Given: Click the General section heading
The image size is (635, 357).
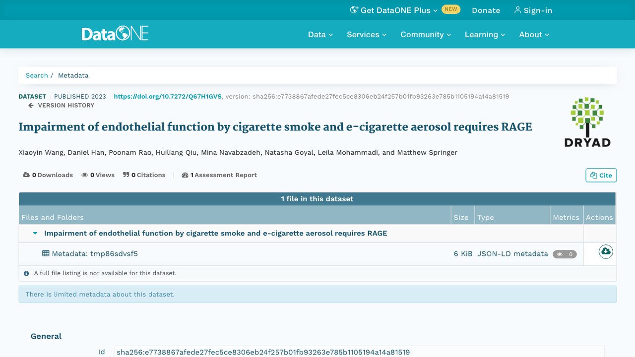Looking at the screenshot, I should (x=46, y=336).
